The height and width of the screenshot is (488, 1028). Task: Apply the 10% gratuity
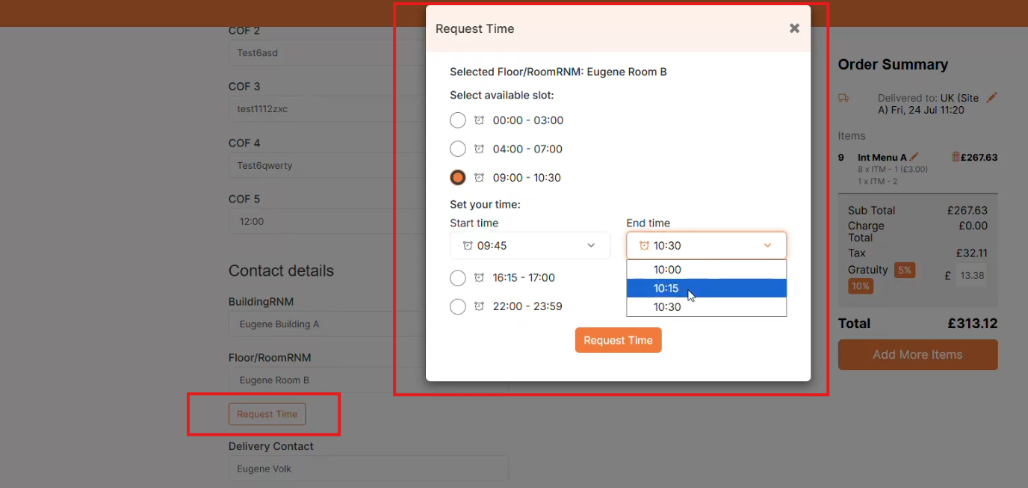(x=860, y=286)
